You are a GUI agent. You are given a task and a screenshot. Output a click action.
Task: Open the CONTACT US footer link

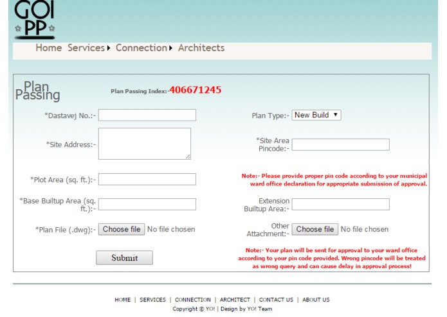click(x=276, y=300)
